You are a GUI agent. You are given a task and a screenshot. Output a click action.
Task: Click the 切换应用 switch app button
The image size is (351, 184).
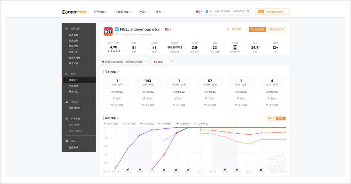pos(277,29)
